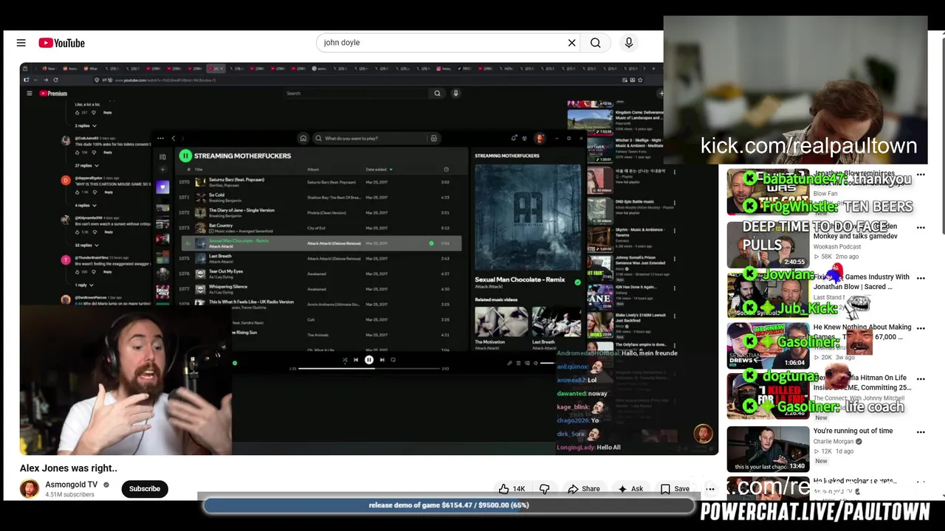Screen dimensions: 945x531
Task: Open menu for the Wookash Podcast video
Action: tap(921, 228)
